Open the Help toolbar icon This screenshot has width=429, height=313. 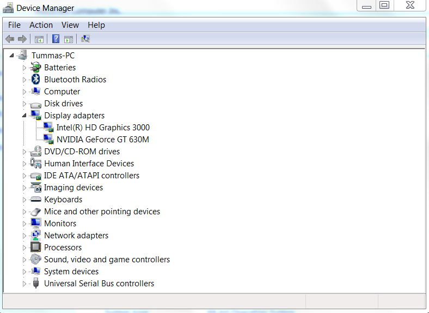pyautogui.click(x=56, y=39)
